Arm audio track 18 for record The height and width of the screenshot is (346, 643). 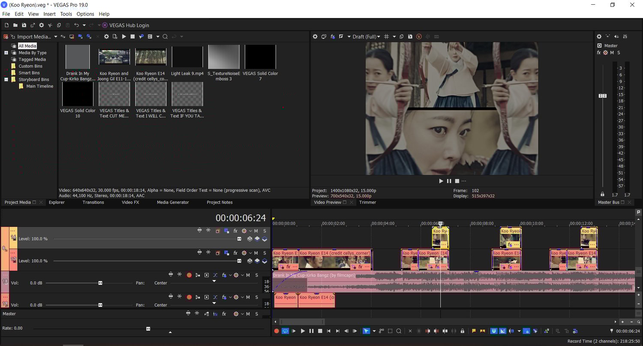[x=189, y=275]
